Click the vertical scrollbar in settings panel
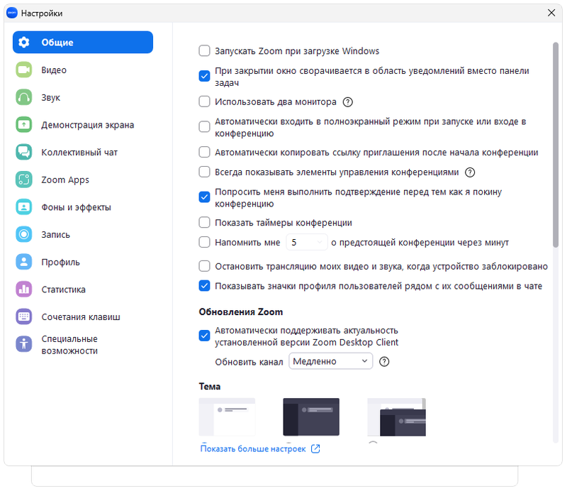 click(556, 145)
